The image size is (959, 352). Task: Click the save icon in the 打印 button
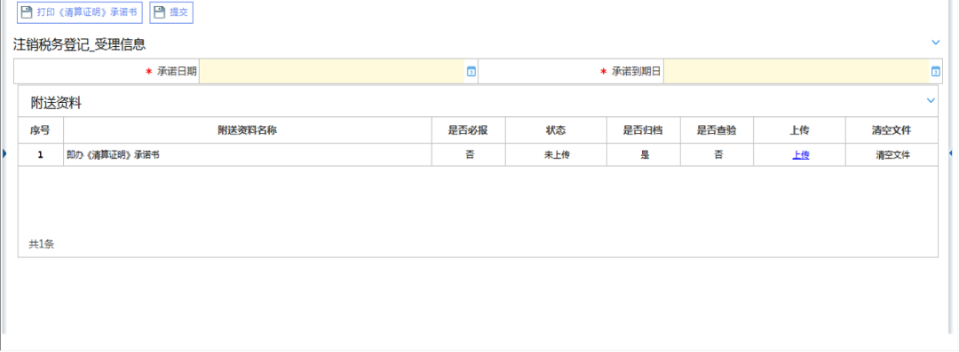point(27,12)
